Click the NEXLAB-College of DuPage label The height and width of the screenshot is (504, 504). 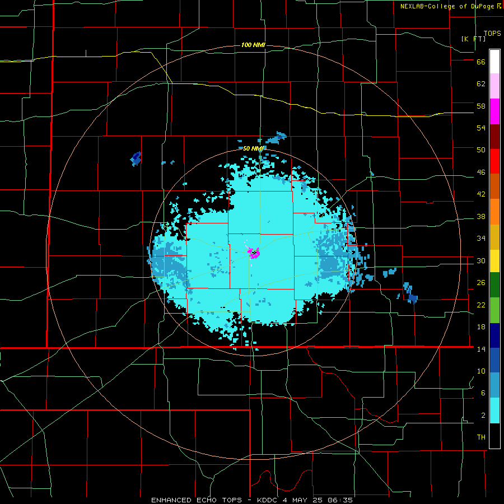447,6
